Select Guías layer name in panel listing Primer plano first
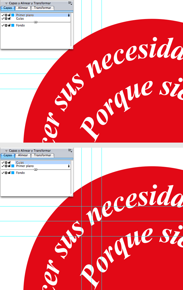 click(20, 18)
